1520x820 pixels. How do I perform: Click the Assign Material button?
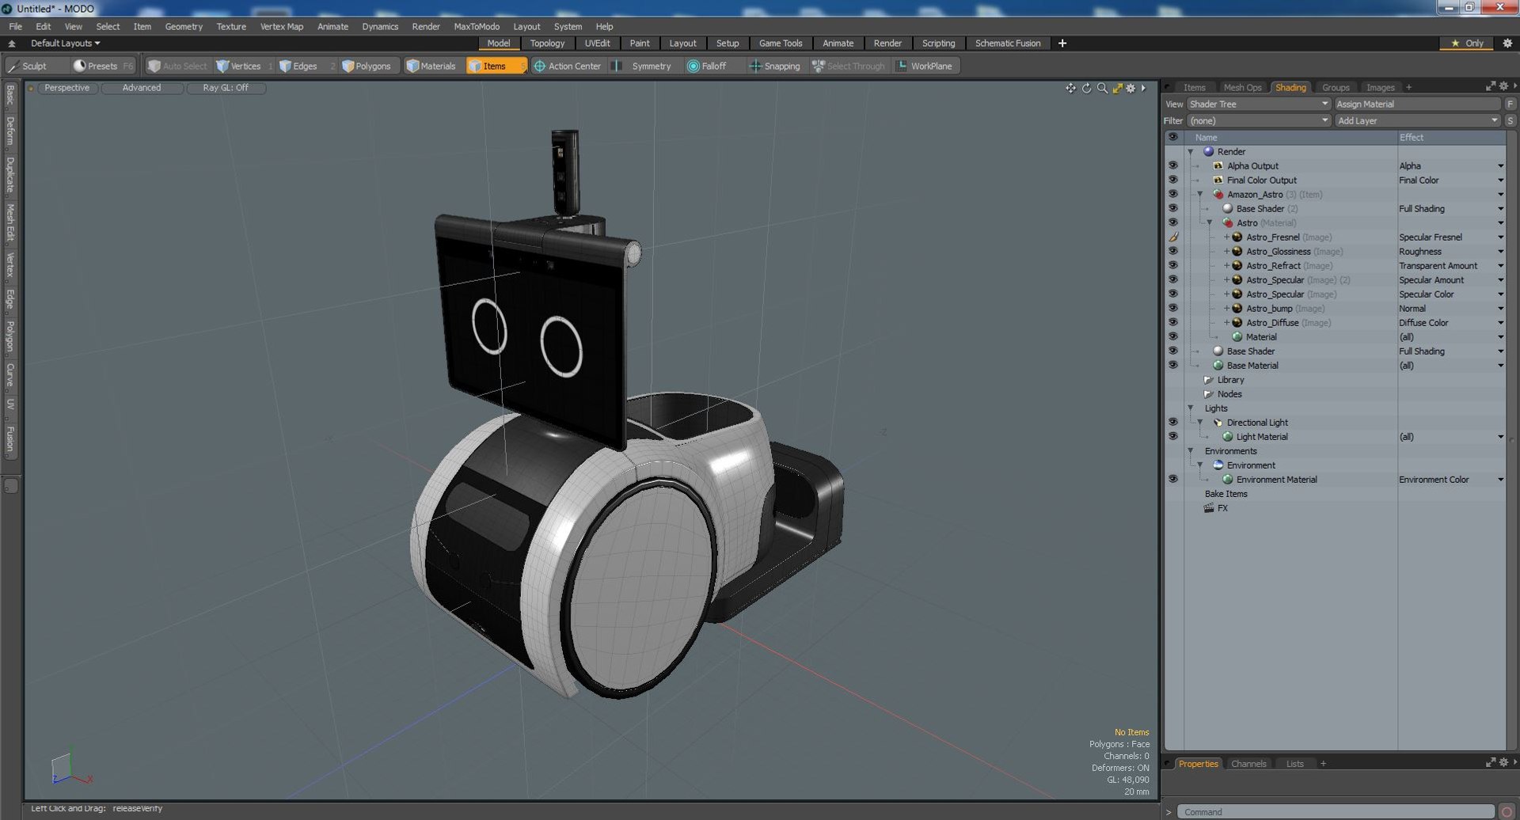[x=1417, y=104]
